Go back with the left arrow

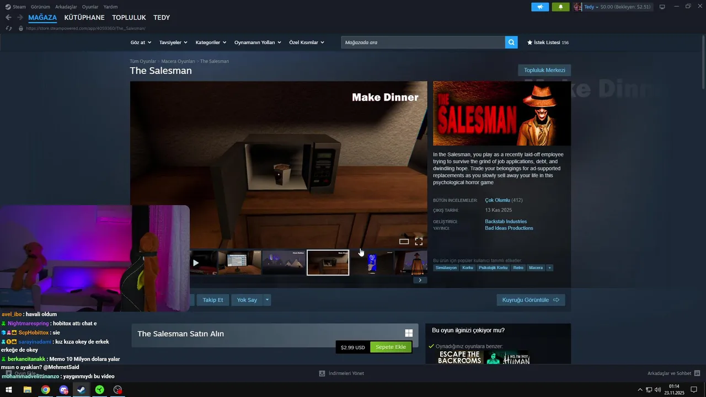tap(8, 18)
